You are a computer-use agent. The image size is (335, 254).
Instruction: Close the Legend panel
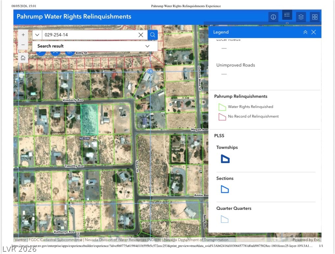click(313, 32)
